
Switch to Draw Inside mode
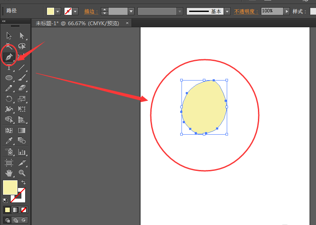point(23,220)
